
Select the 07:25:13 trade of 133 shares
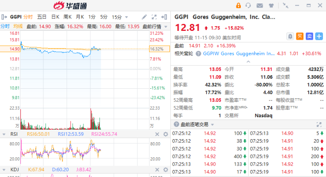coord(210,164)
